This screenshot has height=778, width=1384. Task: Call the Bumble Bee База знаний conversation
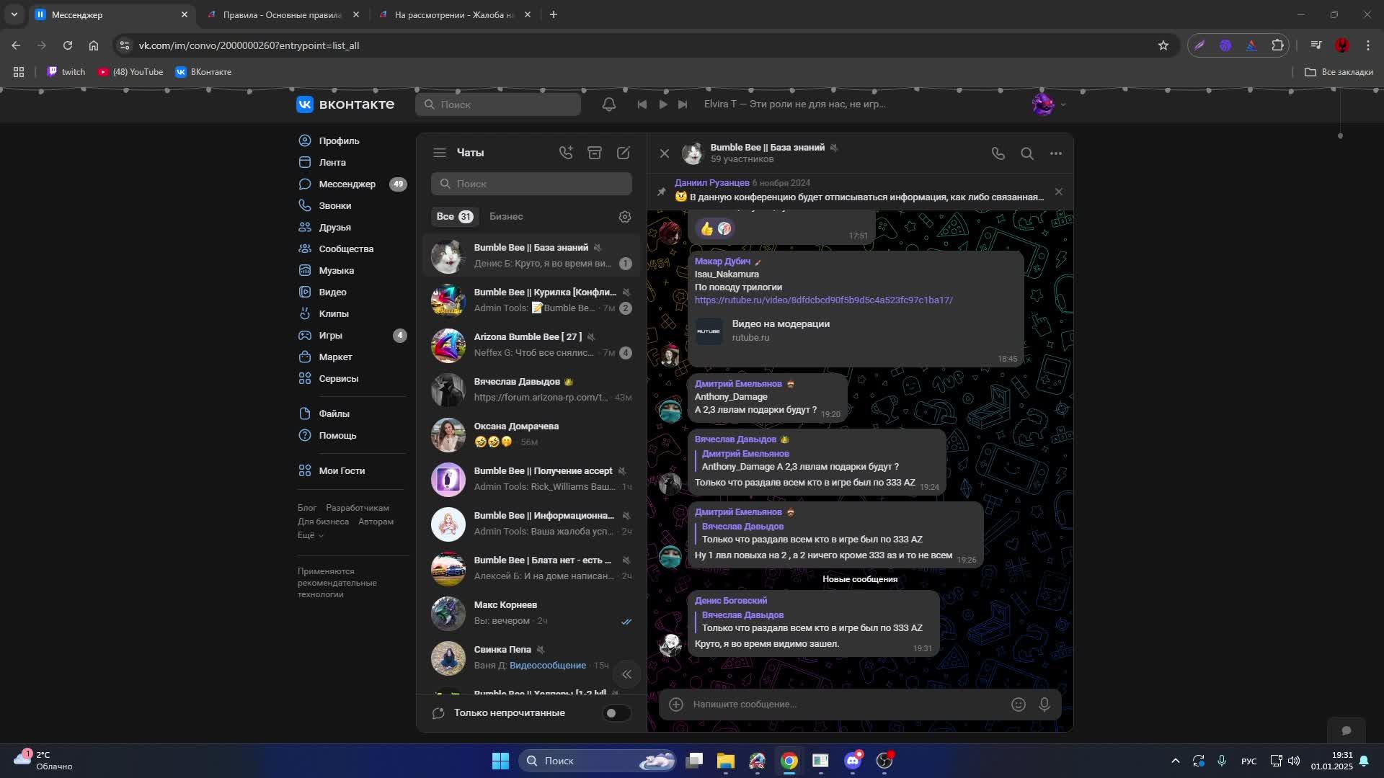(x=998, y=153)
